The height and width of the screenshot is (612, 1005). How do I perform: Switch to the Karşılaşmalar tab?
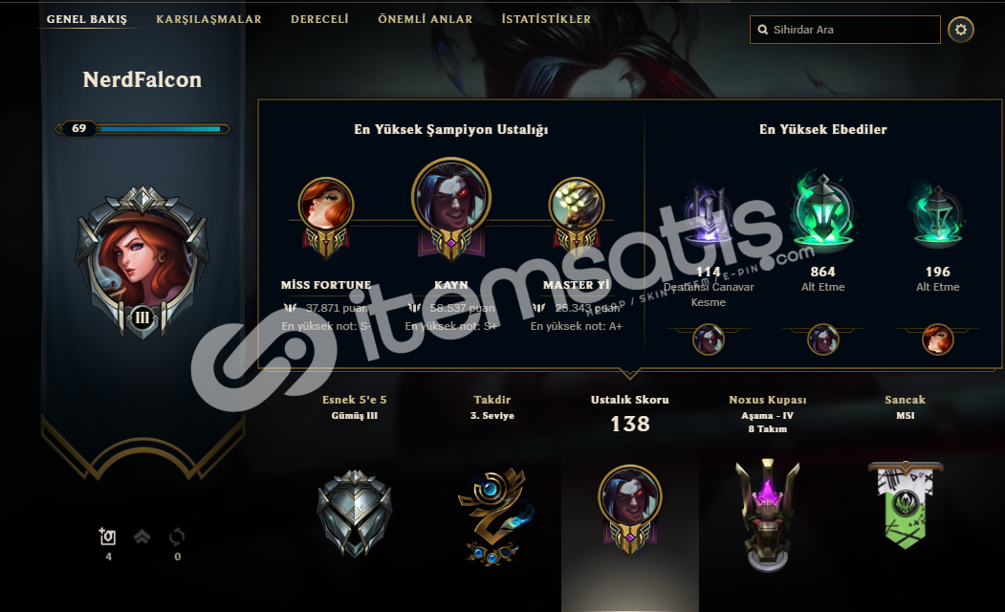[x=209, y=19]
